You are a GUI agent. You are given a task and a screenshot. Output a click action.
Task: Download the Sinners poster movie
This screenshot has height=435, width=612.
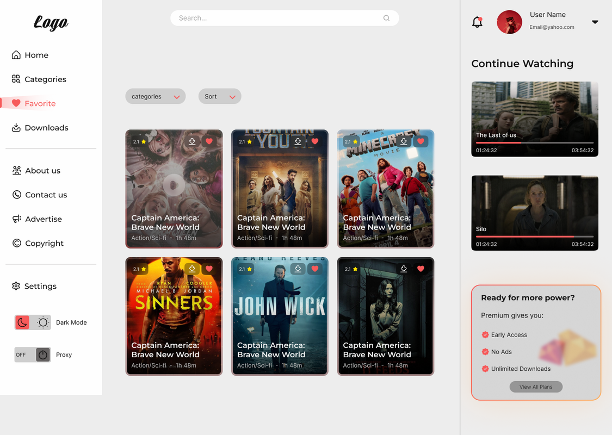192,269
